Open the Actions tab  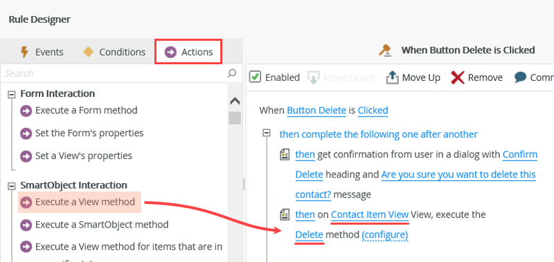(188, 52)
